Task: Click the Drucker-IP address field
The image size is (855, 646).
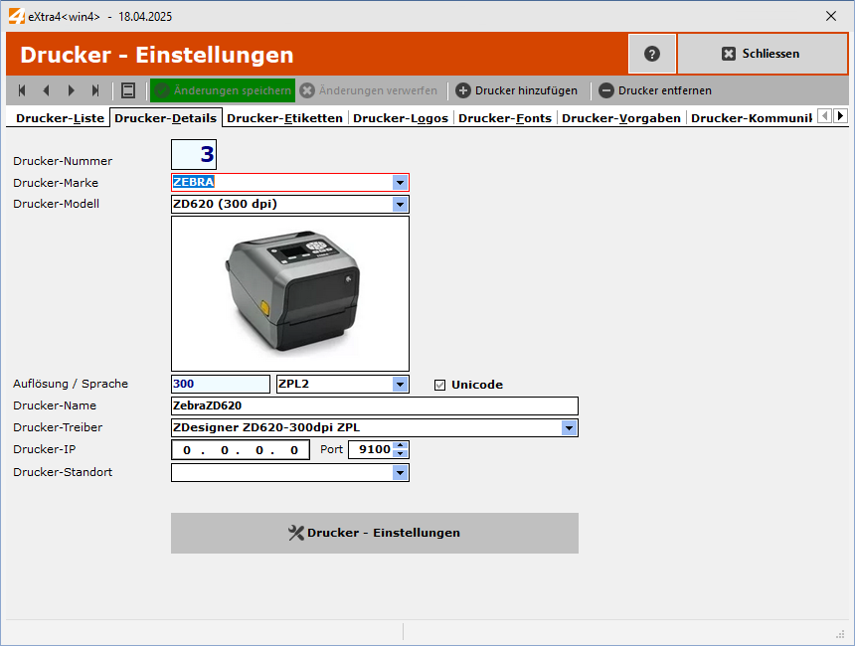Action: point(239,449)
